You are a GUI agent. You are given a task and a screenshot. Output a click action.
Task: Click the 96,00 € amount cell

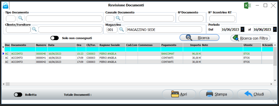[192, 54]
